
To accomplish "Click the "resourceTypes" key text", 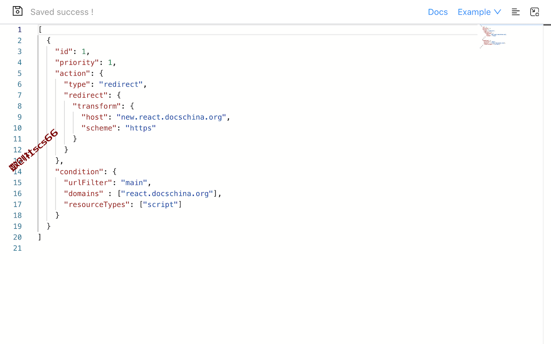I will [x=97, y=205].
